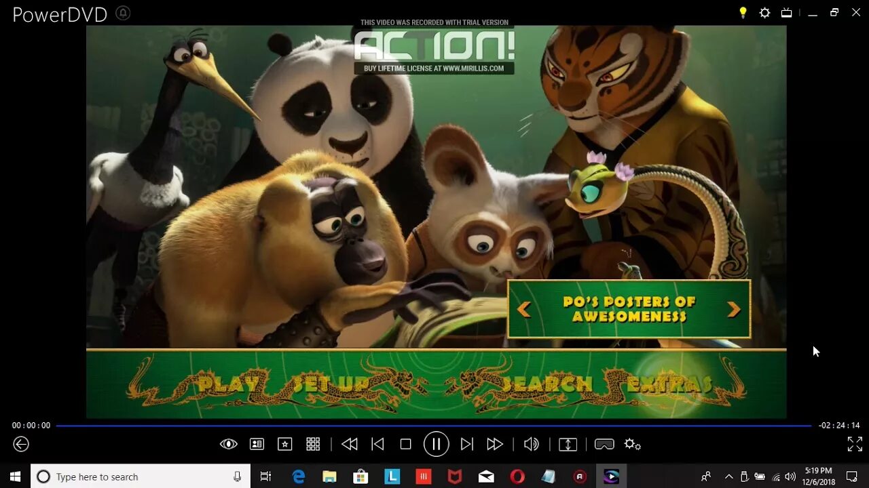Open the red striped app on taskbar
The image size is (869, 488).
424,476
